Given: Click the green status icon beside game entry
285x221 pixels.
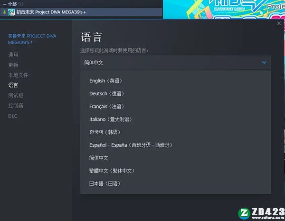Looking at the screenshot, I should tap(5, 12).
